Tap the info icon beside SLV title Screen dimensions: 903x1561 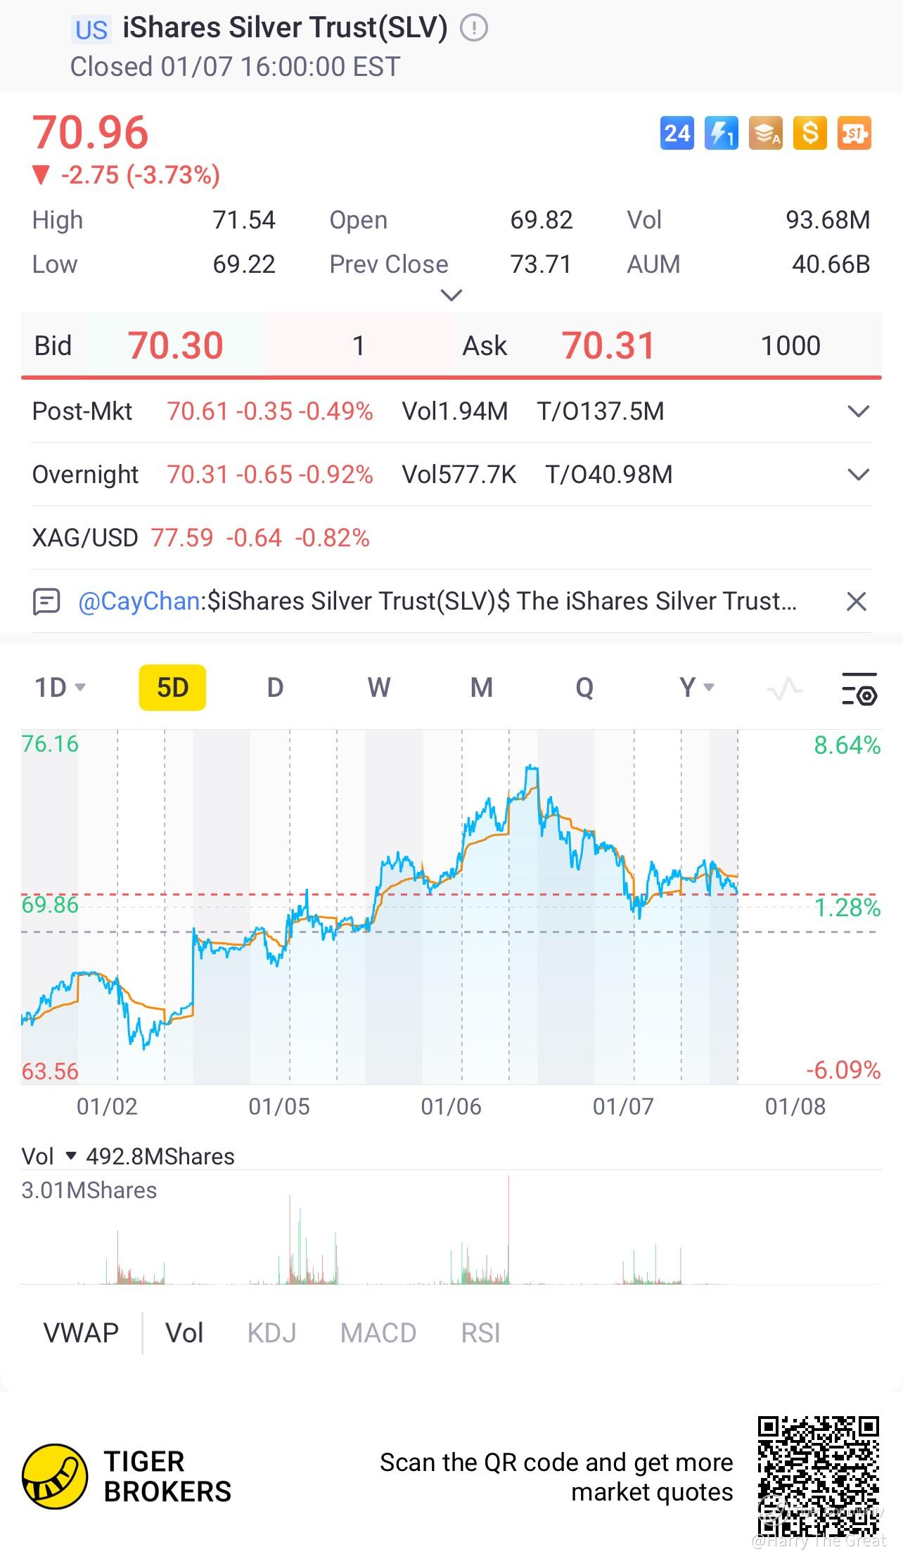[x=474, y=28]
